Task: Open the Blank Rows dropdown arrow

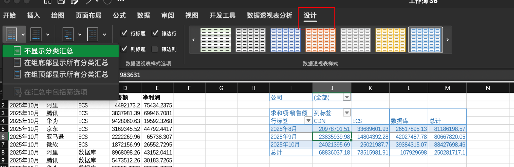Action: pos(104,35)
